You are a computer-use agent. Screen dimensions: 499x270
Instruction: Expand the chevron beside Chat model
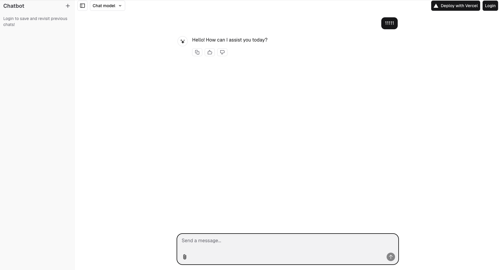point(120,6)
